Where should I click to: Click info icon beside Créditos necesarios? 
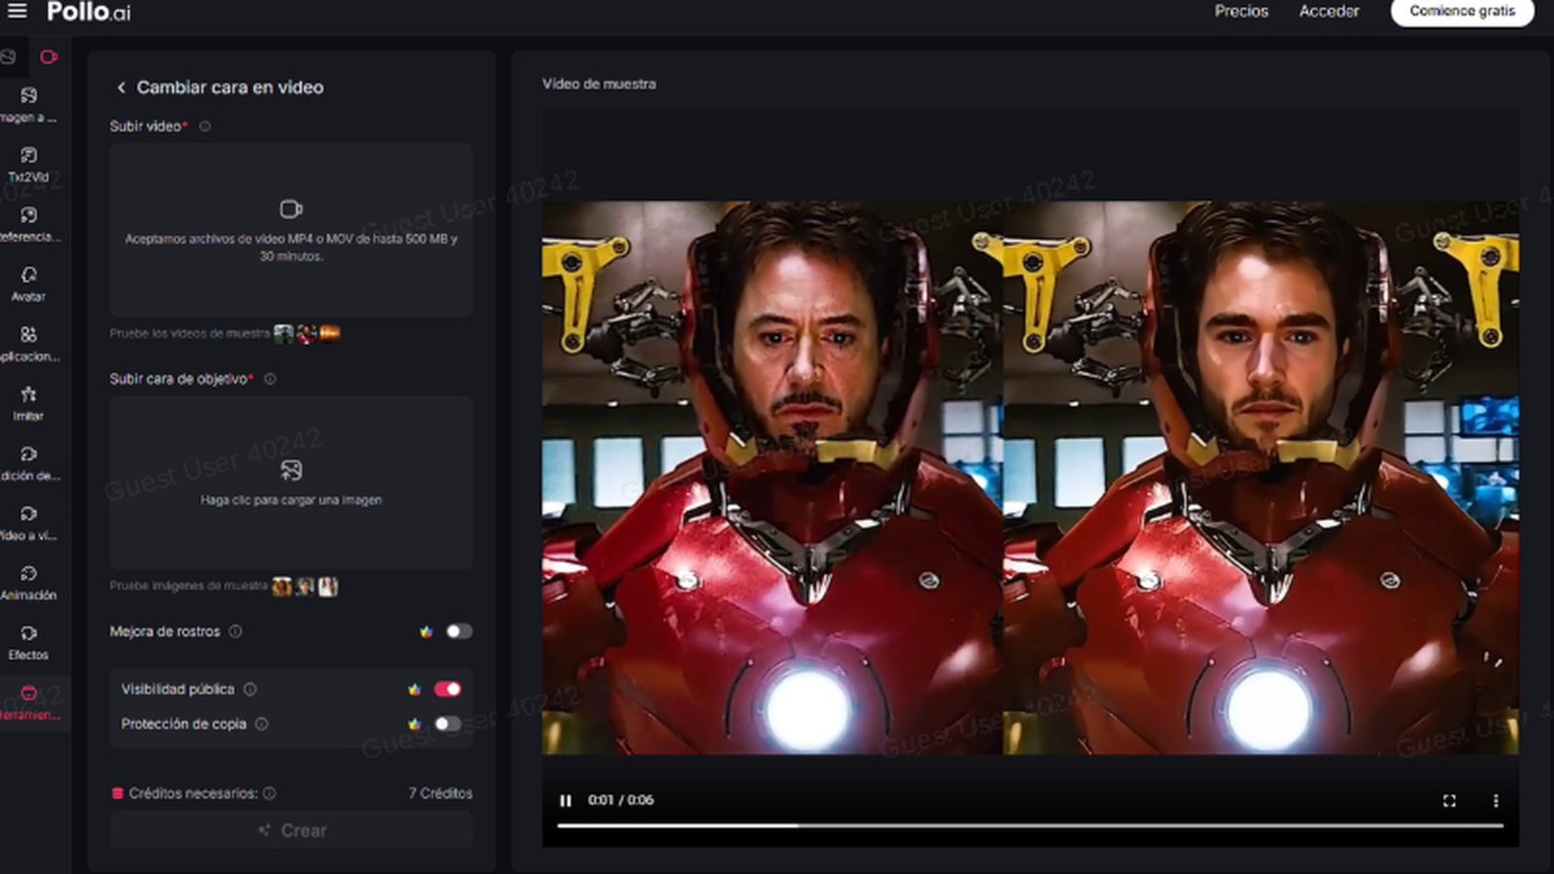tap(269, 793)
